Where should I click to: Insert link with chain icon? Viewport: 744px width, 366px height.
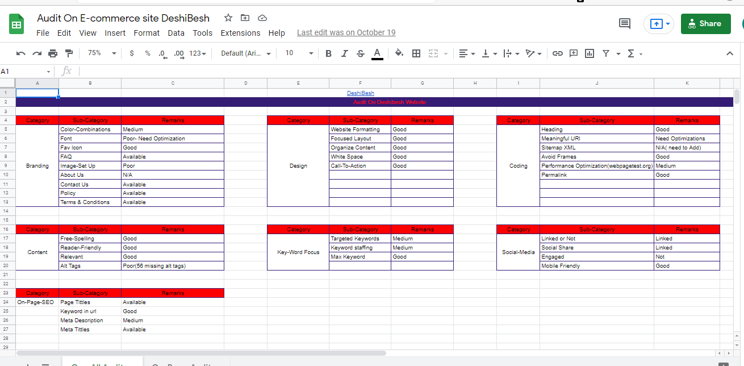(558, 53)
